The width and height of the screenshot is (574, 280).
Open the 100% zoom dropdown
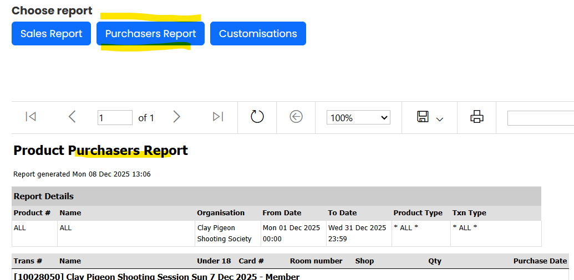click(x=358, y=118)
